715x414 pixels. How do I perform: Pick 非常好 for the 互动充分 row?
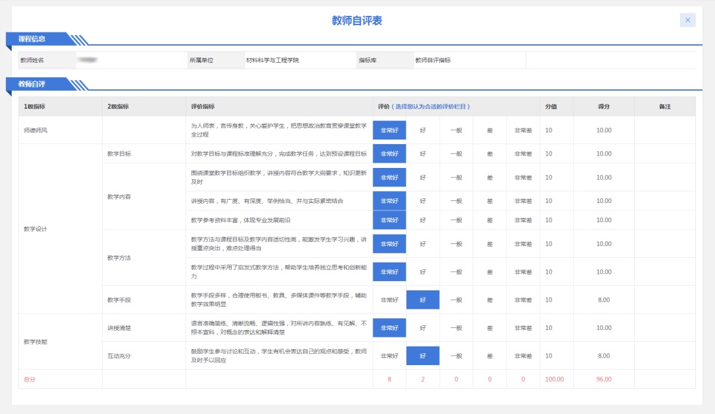pyautogui.click(x=389, y=356)
